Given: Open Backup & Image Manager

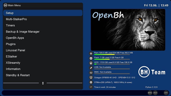Looking at the screenshot, I should [x=43, y=31].
